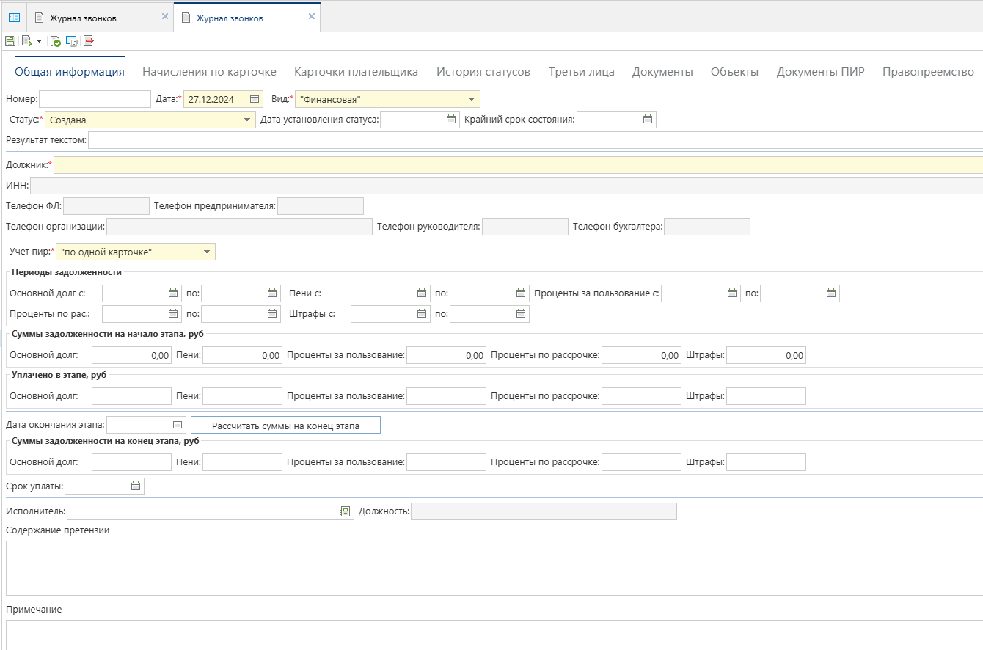The image size is (983, 650).
Task: Click the run document icon with green arrow
Action: coord(26,42)
